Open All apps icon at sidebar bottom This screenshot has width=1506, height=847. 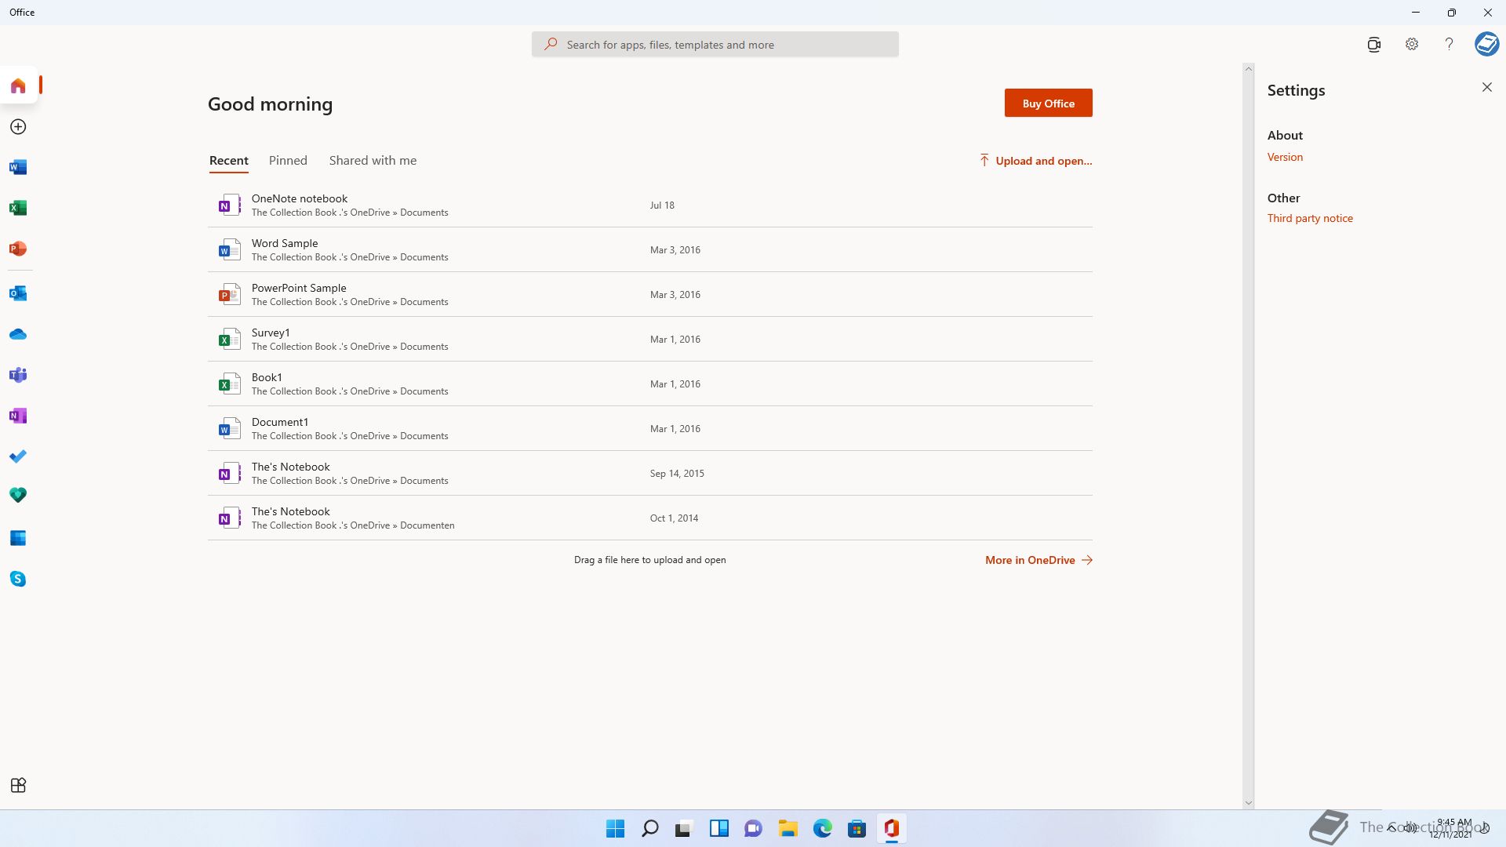pos(18,785)
